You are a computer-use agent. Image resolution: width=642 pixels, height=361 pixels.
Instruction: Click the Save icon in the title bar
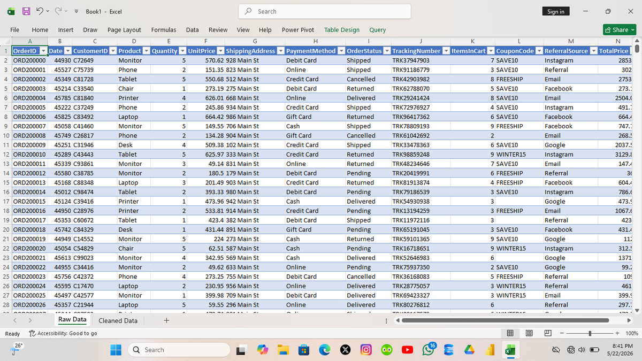pos(26,11)
